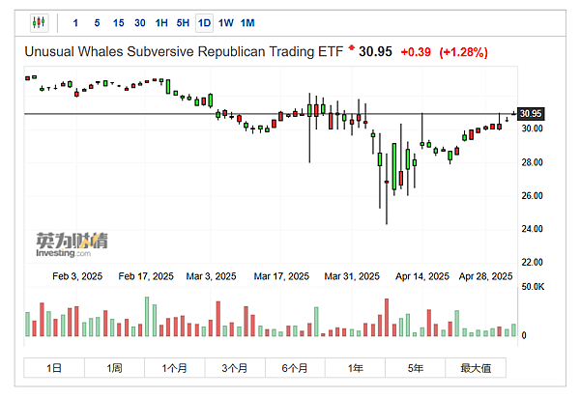580x399 pixels.
Task: Set range to 6个月
Action: click(x=295, y=368)
